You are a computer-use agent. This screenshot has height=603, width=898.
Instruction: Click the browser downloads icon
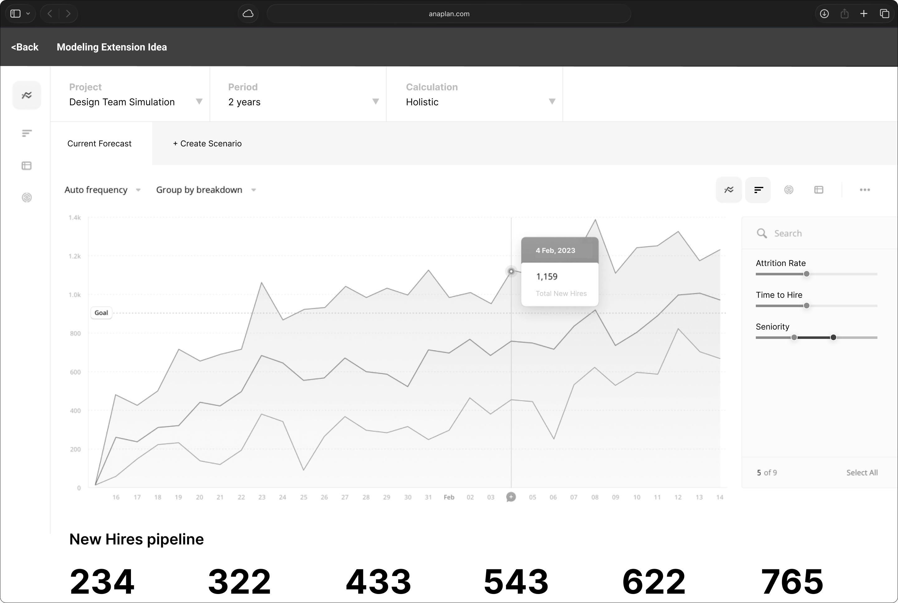pyautogui.click(x=824, y=14)
